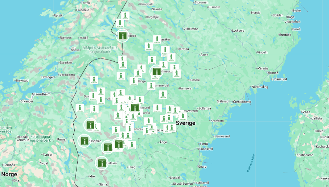Open the Ljusdal label

pos(175,177)
